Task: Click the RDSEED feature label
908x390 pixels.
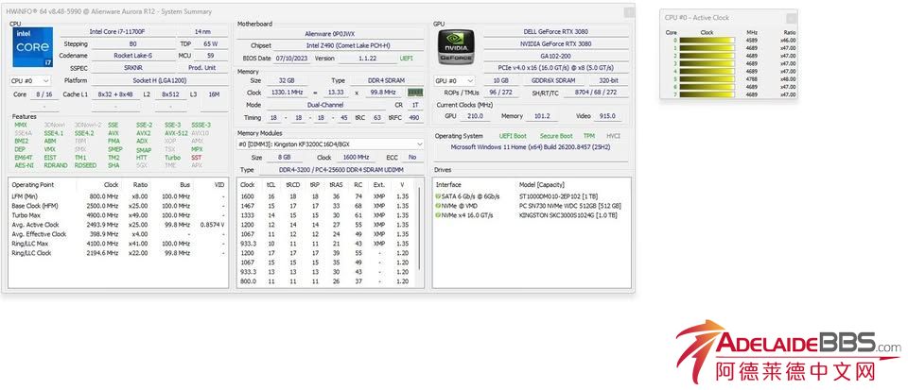Action: 86,165
